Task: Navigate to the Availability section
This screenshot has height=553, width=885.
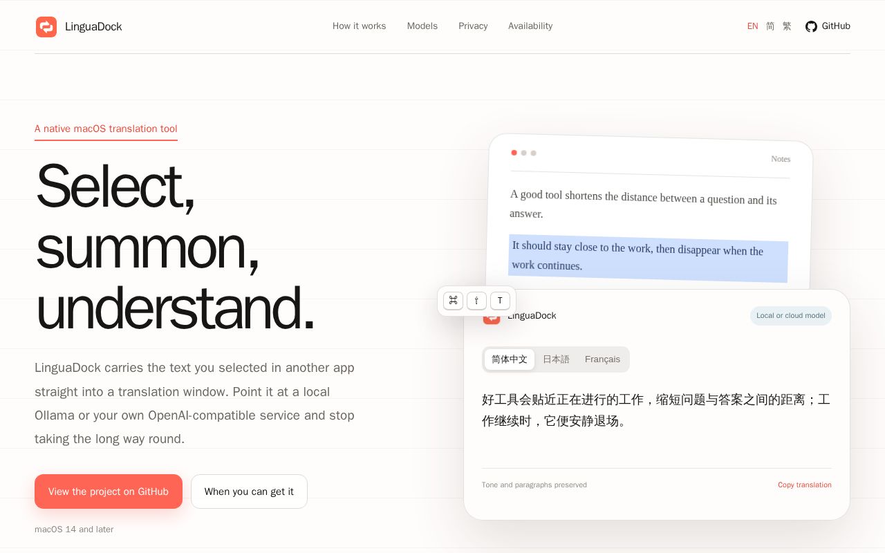Action: coord(530,26)
